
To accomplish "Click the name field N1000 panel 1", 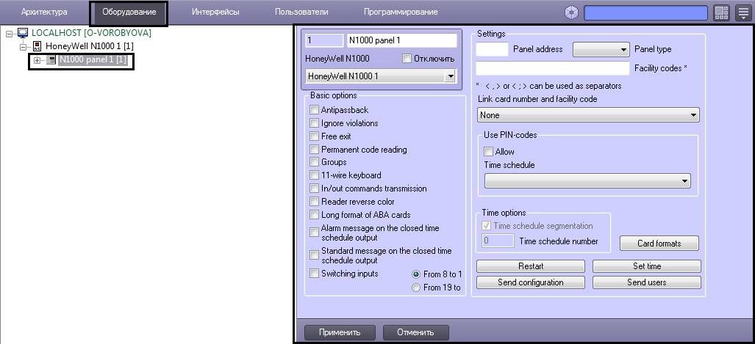I will (401, 40).
